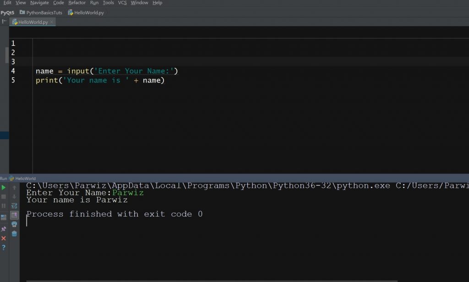The width and height of the screenshot is (469, 282).
Task: Click line number 1 in gutter
Action: point(13,43)
